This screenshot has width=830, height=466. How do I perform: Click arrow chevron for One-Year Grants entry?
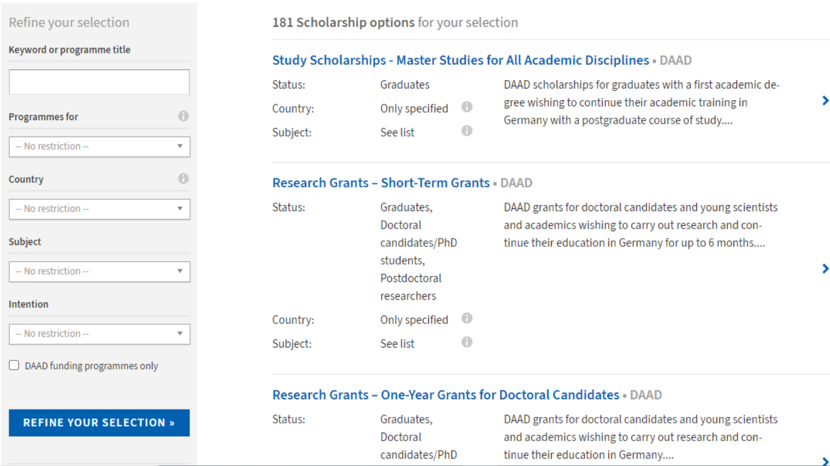coord(825,461)
